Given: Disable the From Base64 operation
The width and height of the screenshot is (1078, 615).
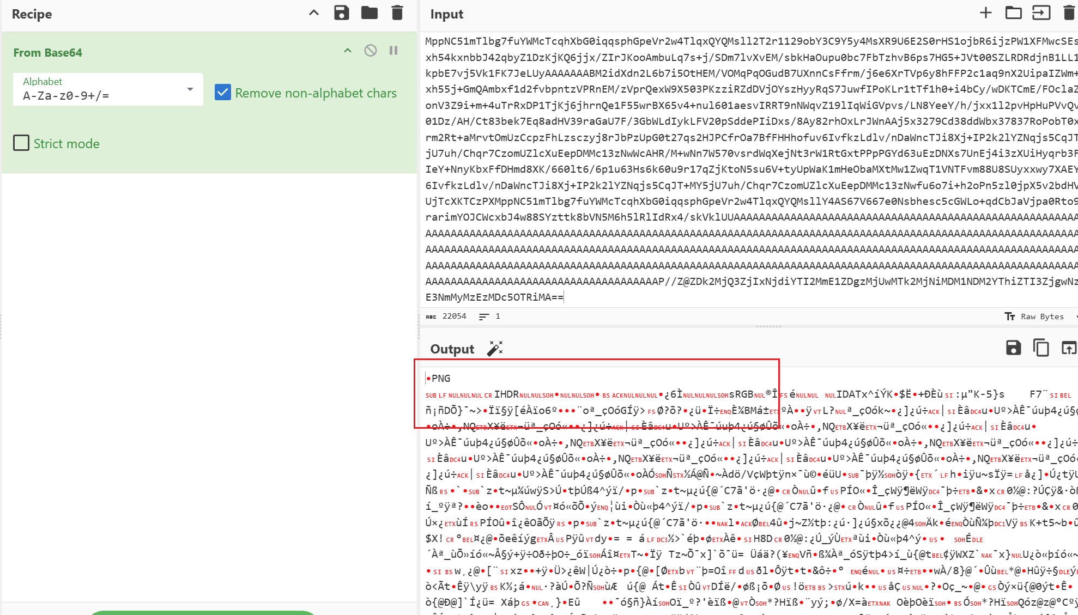Looking at the screenshot, I should (371, 51).
